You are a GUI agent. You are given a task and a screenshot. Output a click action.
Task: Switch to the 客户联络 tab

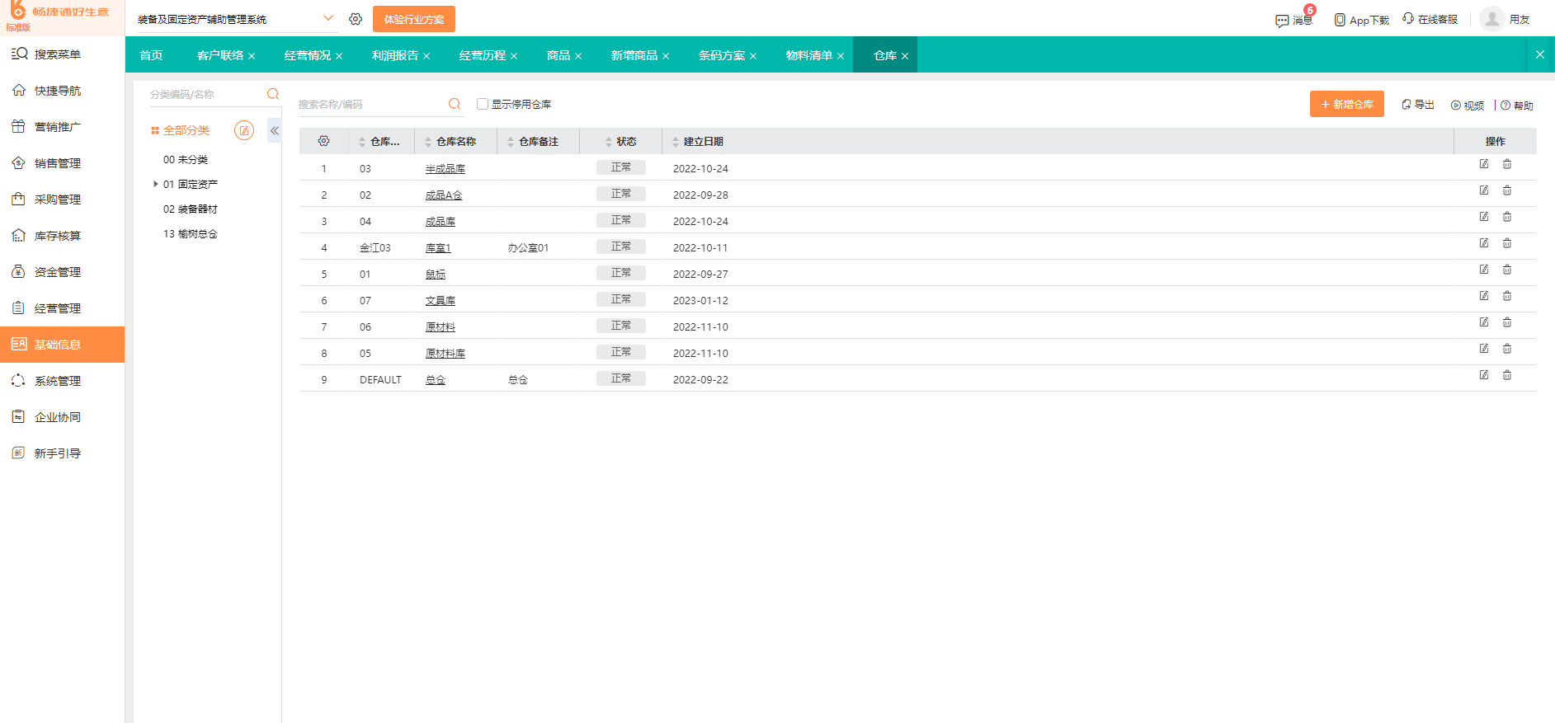click(220, 55)
